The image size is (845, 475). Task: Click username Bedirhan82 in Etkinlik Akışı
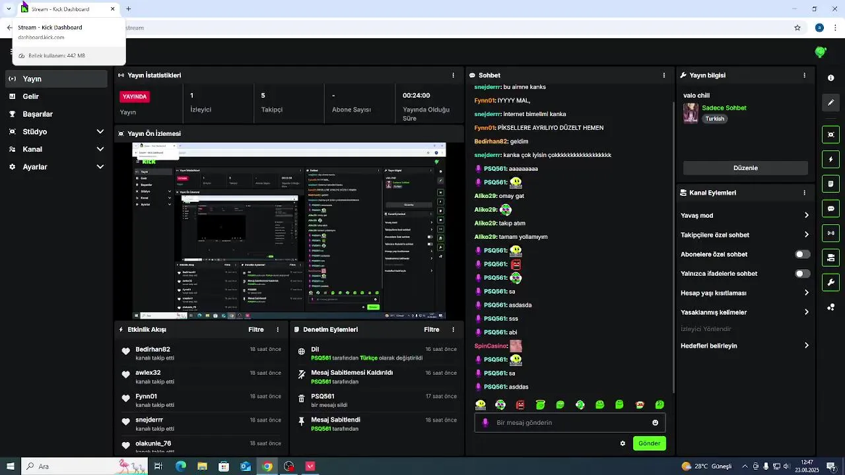pos(152,350)
